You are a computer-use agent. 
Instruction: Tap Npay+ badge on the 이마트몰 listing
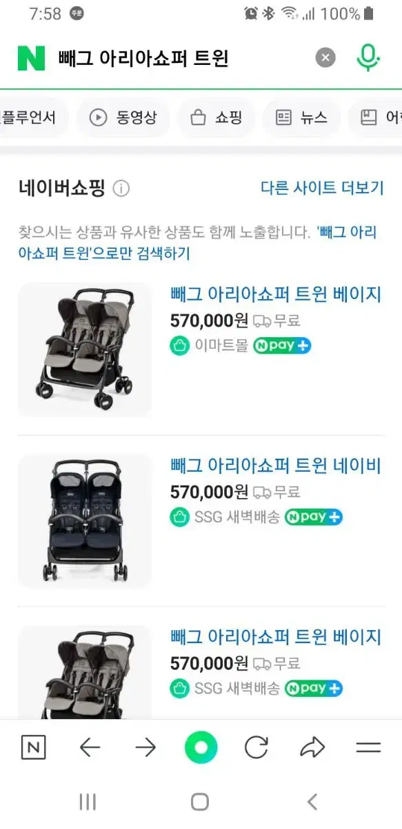(282, 346)
